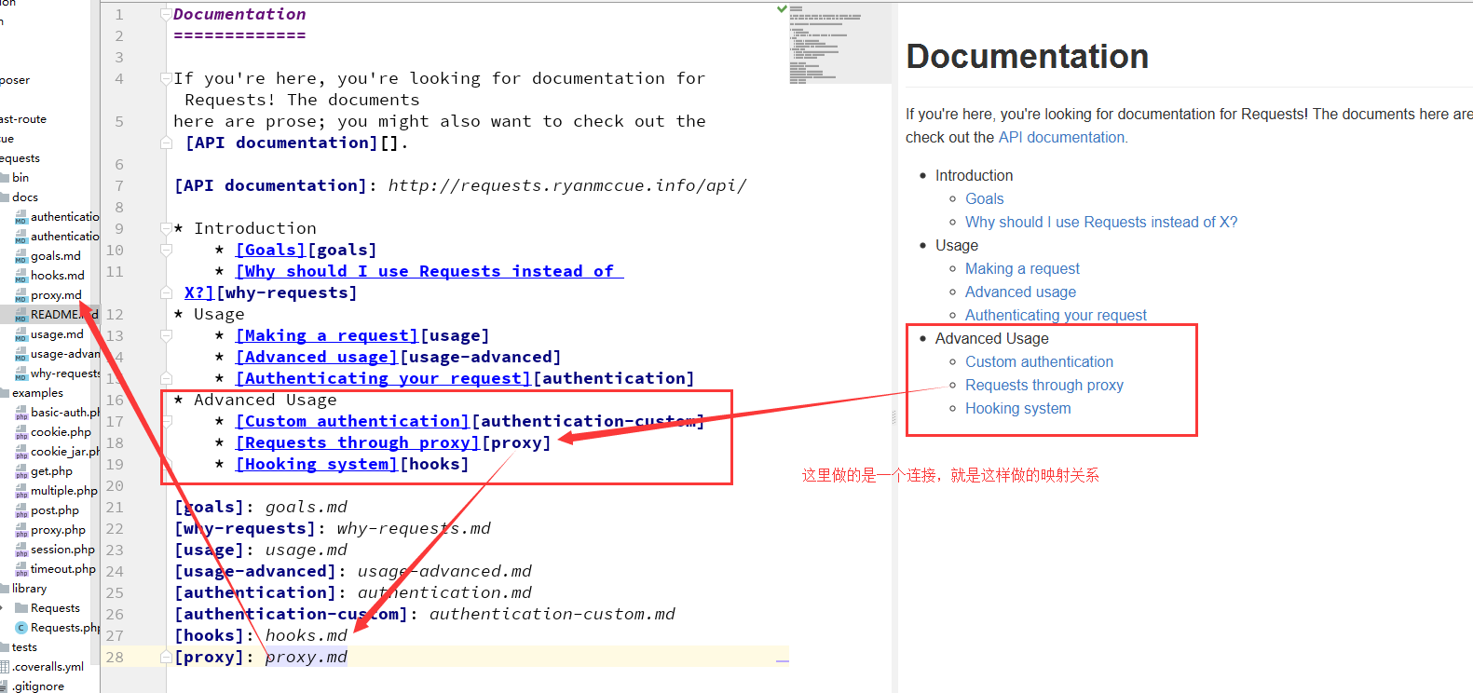
Task: Open the Hooking system link in preview
Action: [1017, 409]
